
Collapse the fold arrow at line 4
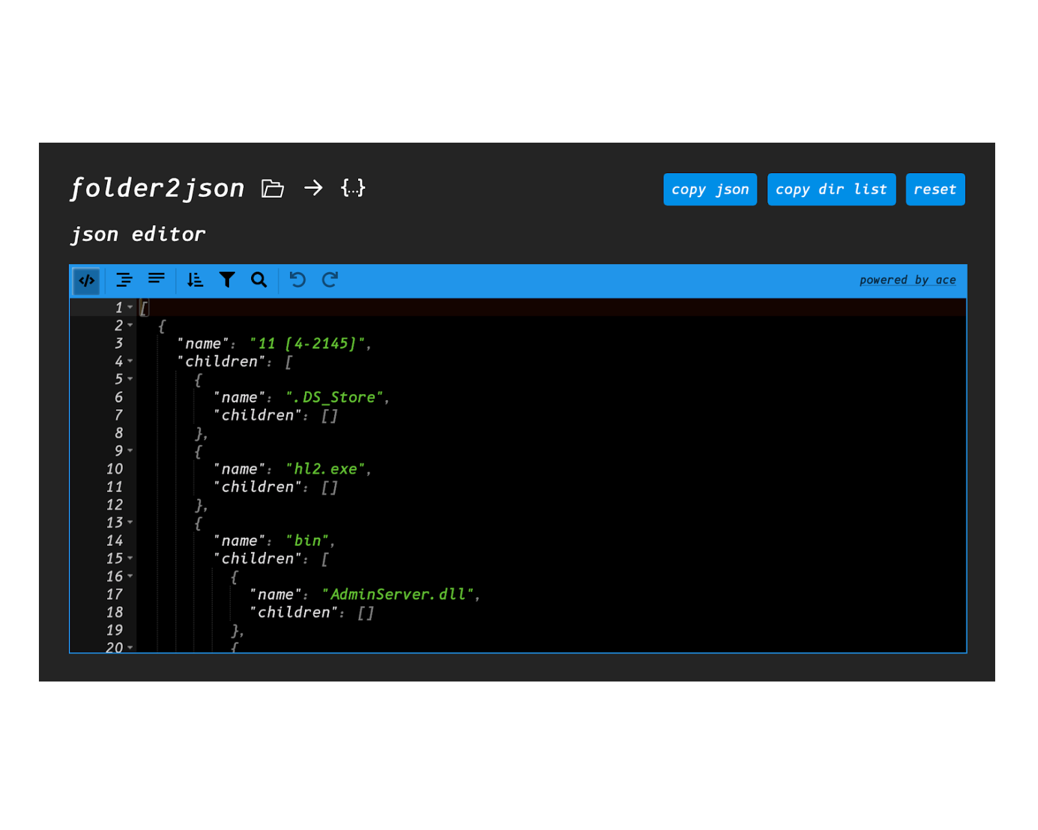click(130, 361)
